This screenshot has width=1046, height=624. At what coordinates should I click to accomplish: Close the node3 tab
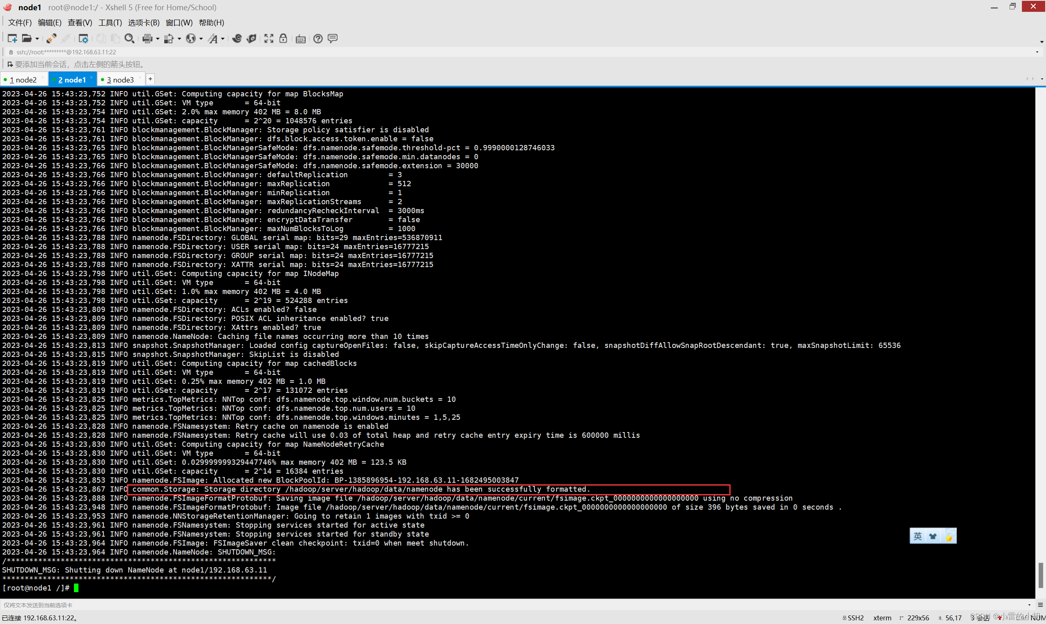[140, 77]
